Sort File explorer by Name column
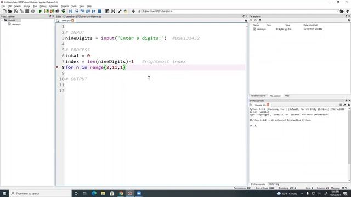Viewport: 351px width, 197px height. point(256,25)
